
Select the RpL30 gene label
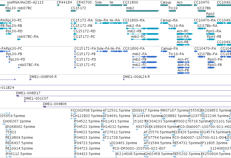pyautogui.click(x=11, y=8)
